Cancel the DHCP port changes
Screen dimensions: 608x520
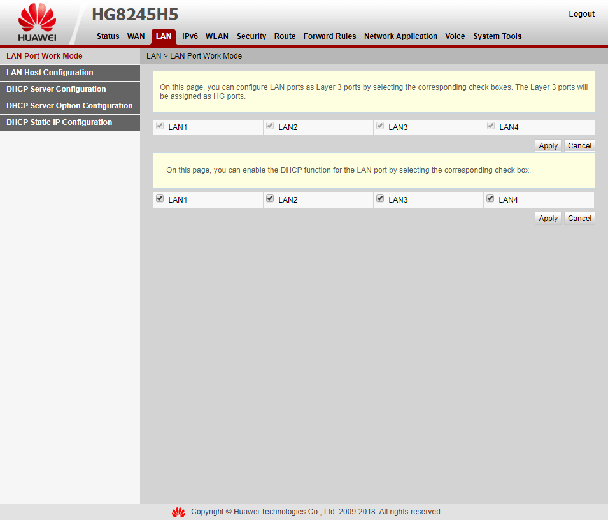coord(579,218)
